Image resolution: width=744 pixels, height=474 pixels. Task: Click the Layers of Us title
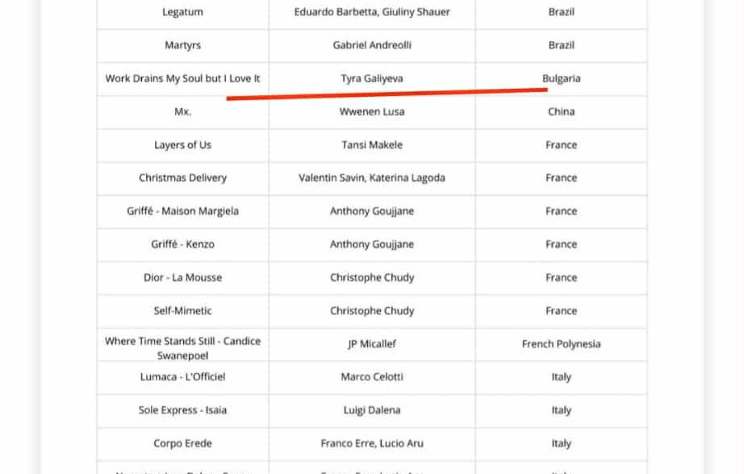click(x=182, y=145)
